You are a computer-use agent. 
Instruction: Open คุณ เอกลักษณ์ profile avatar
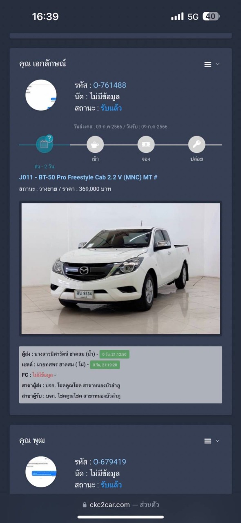tap(41, 95)
